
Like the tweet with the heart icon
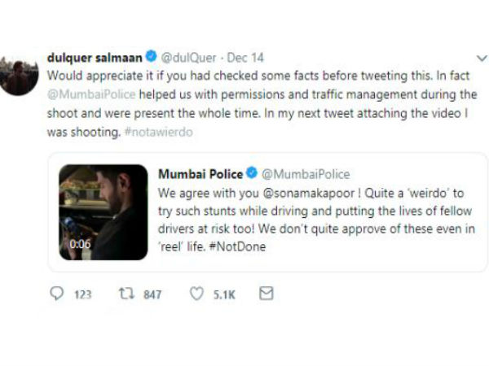[x=196, y=294]
